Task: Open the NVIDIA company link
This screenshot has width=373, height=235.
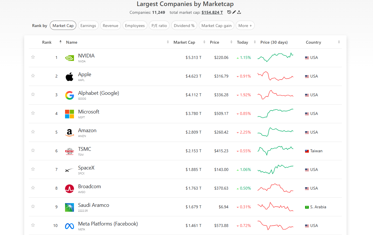Action: point(86,56)
